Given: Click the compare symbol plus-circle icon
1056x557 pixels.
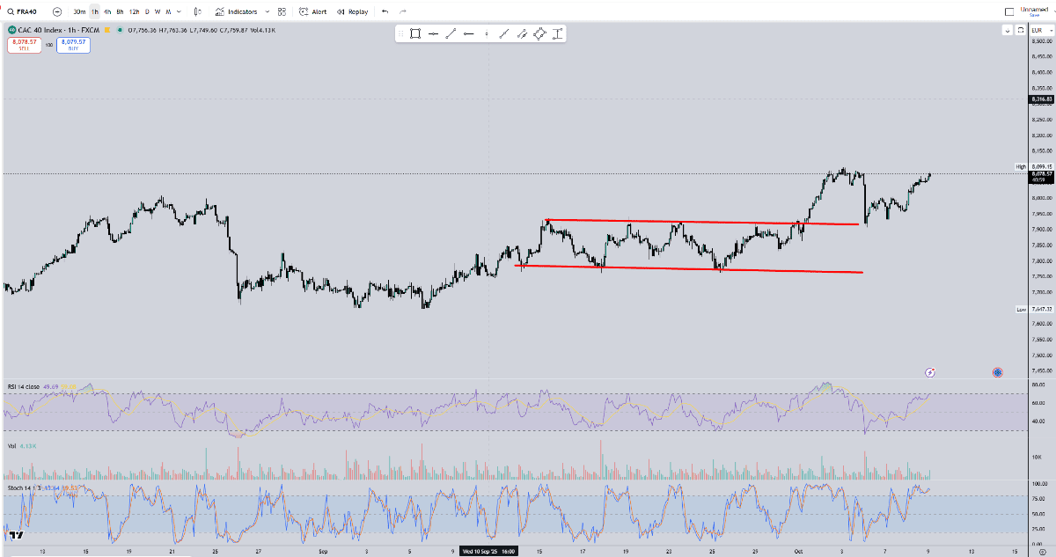Looking at the screenshot, I should [57, 11].
